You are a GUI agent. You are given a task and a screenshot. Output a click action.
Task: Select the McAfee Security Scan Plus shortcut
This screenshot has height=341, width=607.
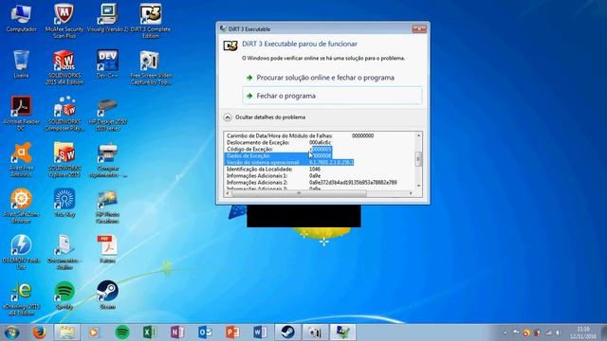(64, 21)
